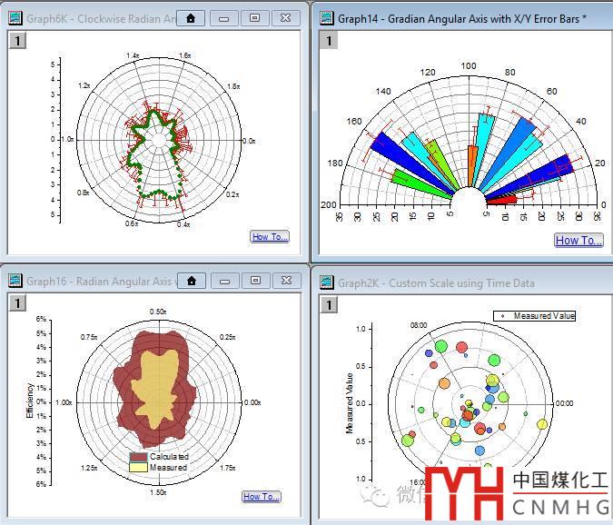Click the 140 angular label in Graph14

[x=383, y=92]
